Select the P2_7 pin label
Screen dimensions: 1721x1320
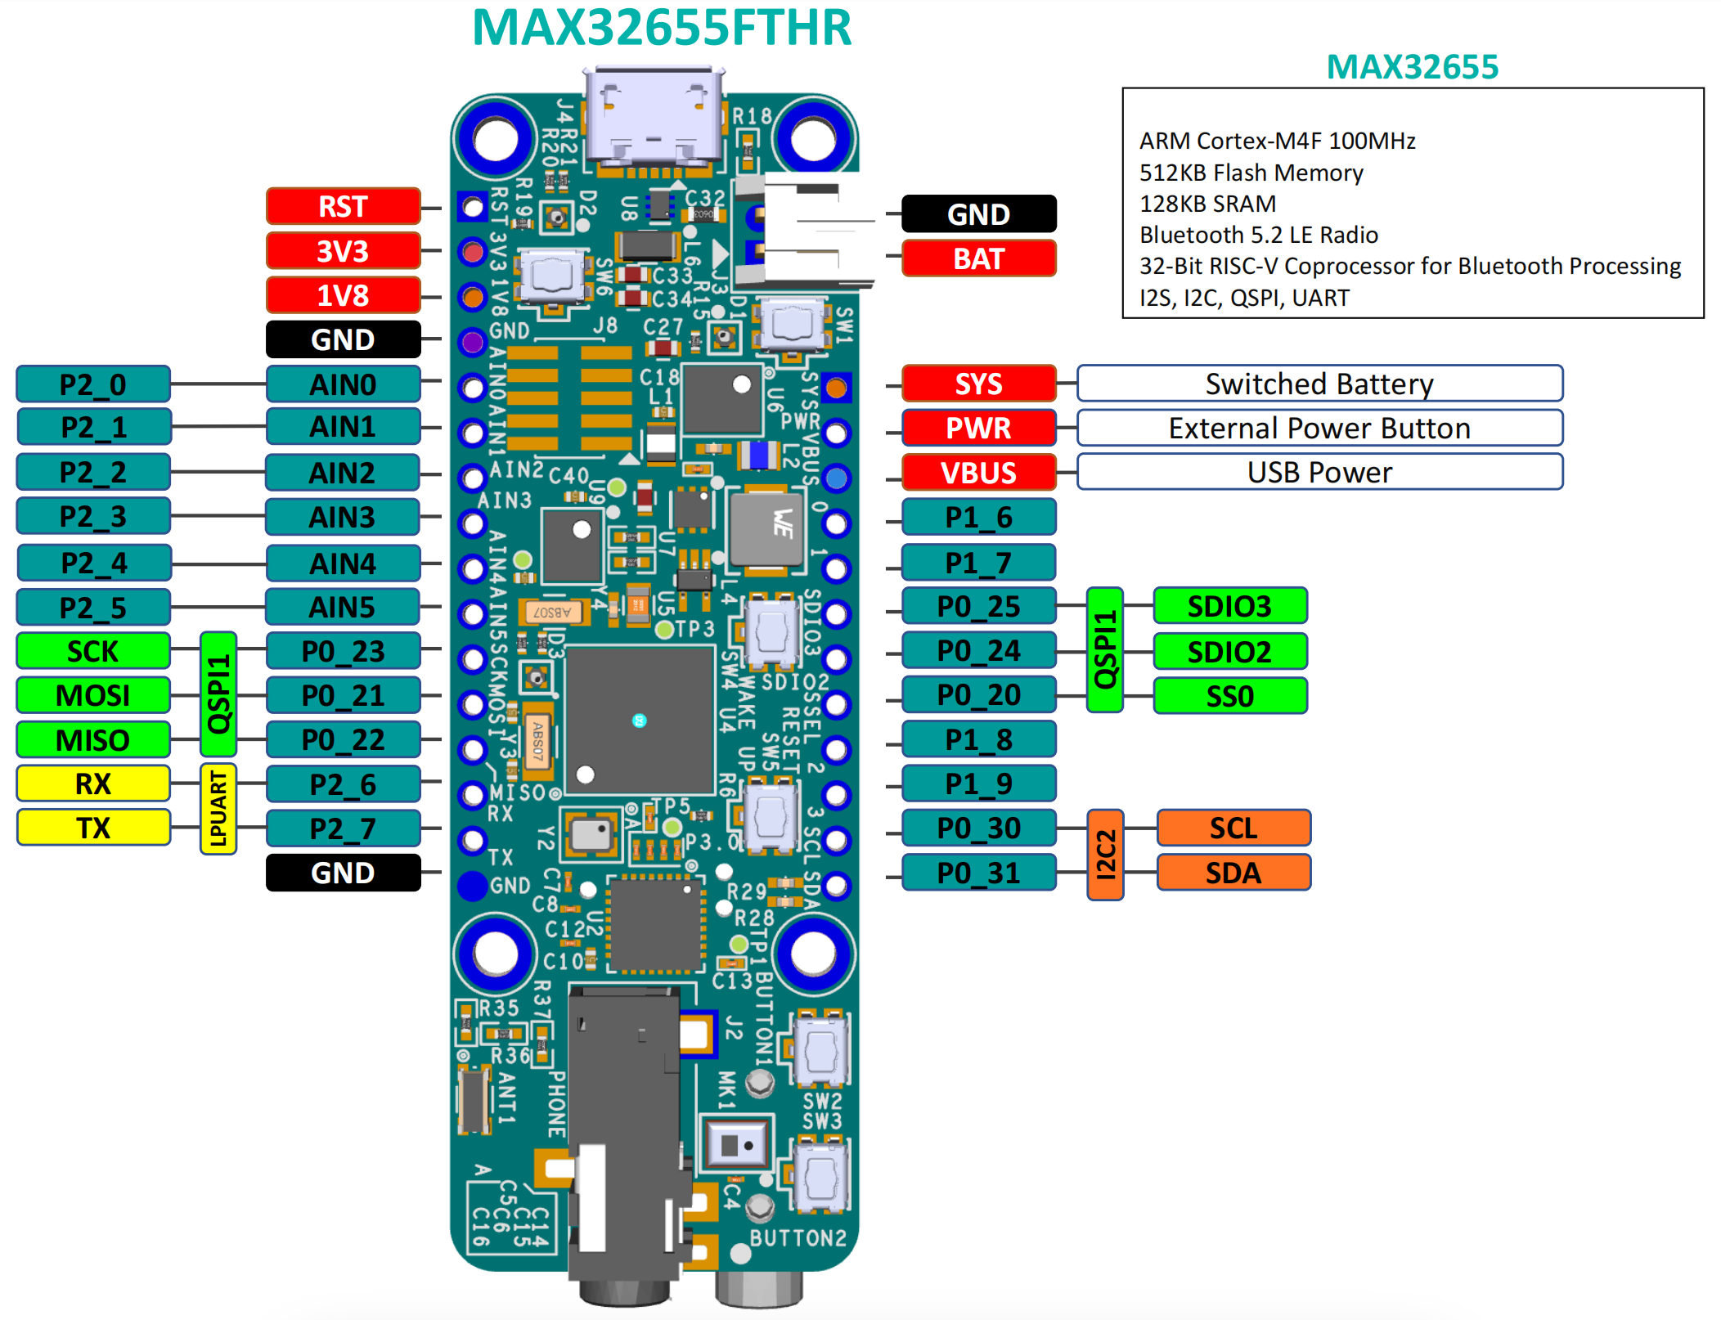(343, 828)
